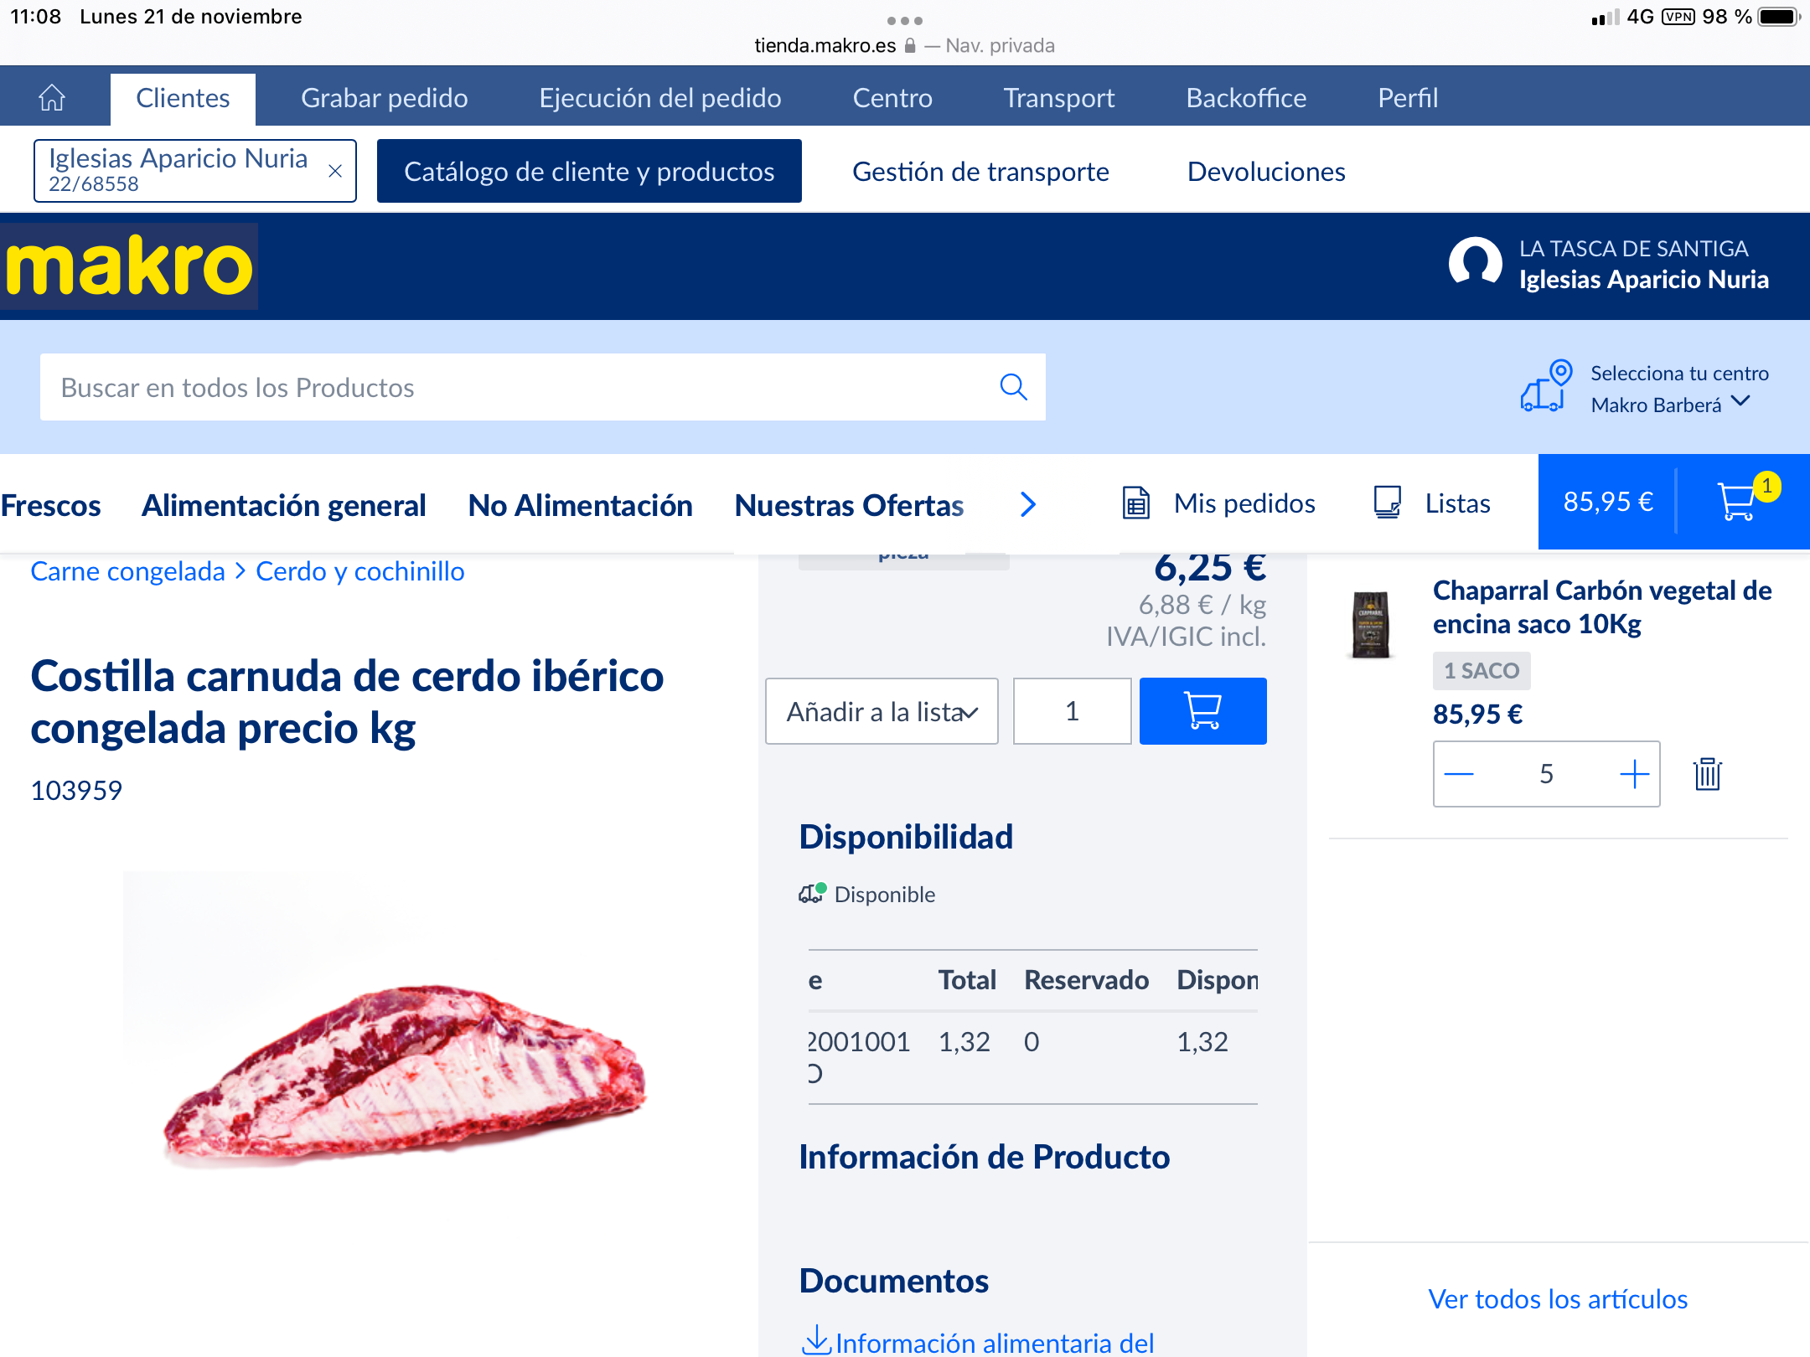Decrease Chaparral quantity with minus icon
Image resolution: width=1810 pixels, height=1357 pixels.
pos(1459,774)
